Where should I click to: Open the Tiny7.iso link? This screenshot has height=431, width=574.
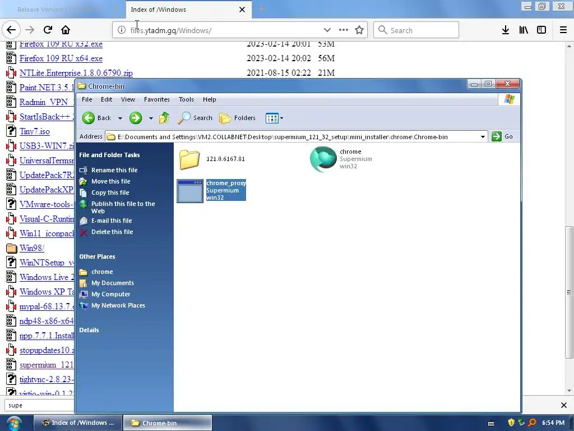click(x=35, y=131)
